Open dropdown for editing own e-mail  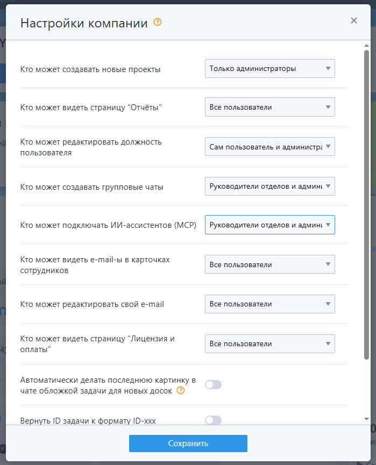point(269,304)
